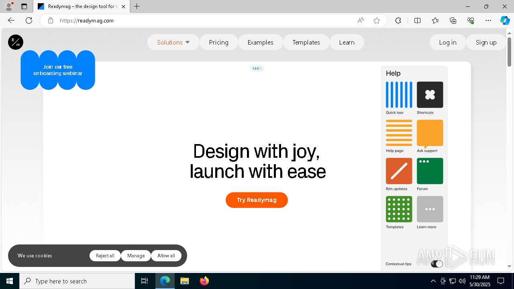Open the Templates tile in Help panel
514x289 pixels.
coord(399,209)
